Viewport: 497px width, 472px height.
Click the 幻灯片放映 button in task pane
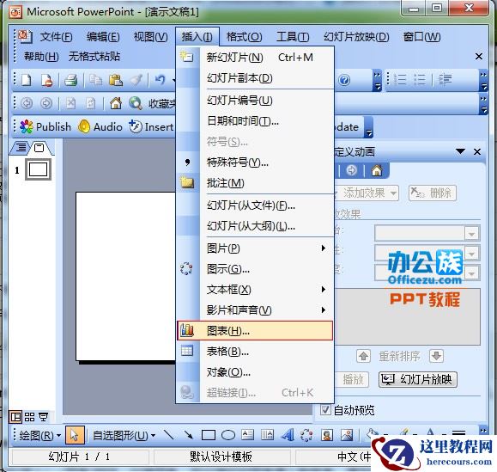pos(417,380)
